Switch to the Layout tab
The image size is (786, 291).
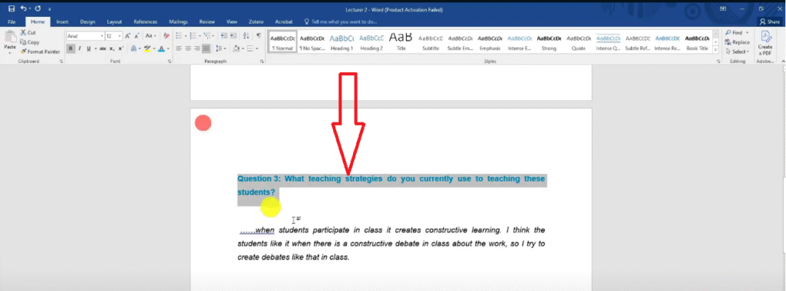[114, 22]
